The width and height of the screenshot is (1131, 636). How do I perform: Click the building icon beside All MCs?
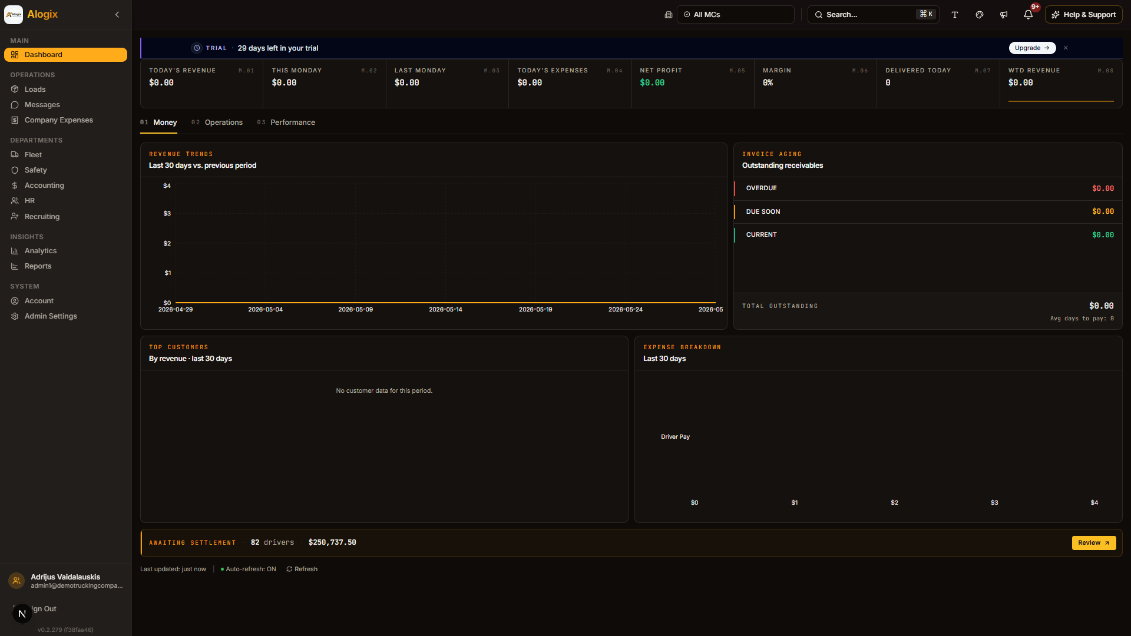pyautogui.click(x=669, y=15)
